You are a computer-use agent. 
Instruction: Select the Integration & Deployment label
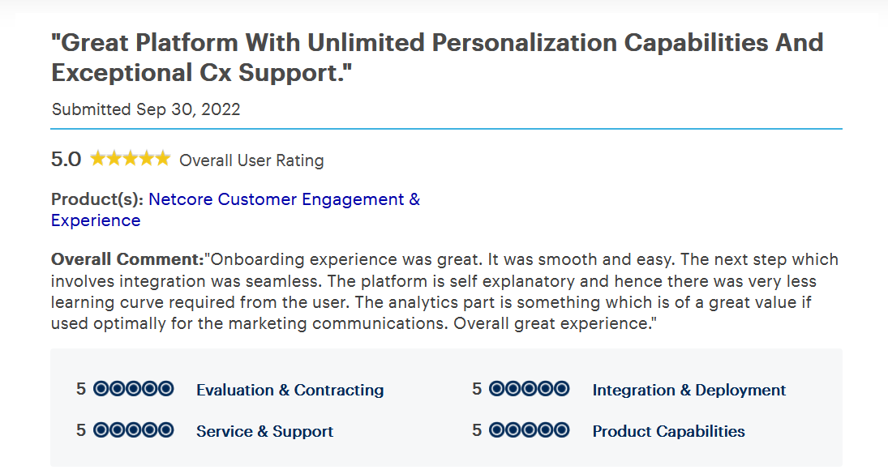point(689,391)
